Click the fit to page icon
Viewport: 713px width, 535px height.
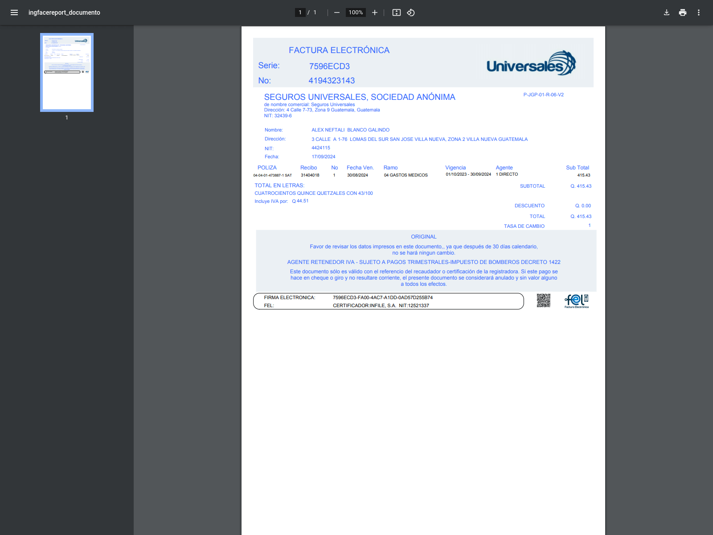point(397,12)
